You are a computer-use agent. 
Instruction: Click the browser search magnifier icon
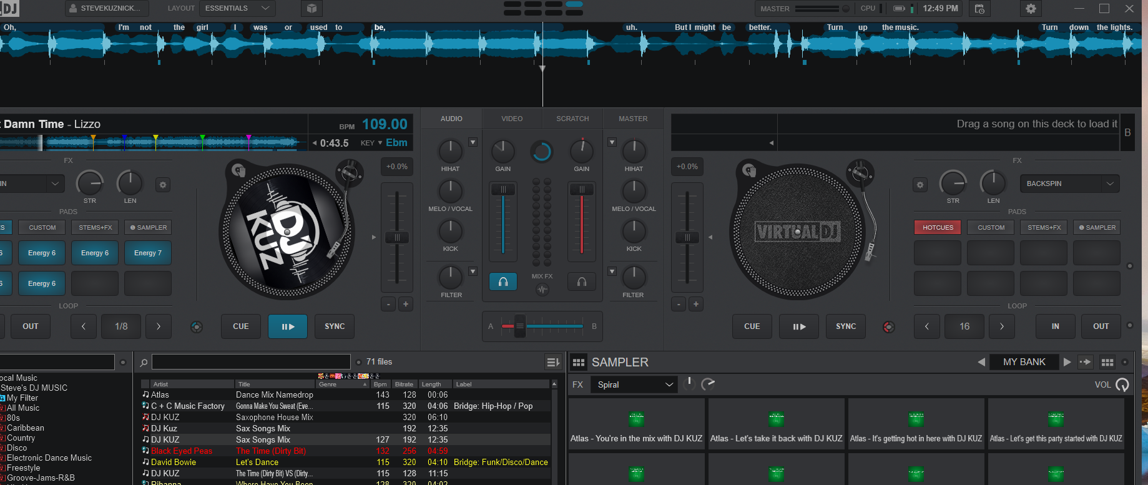pos(144,363)
